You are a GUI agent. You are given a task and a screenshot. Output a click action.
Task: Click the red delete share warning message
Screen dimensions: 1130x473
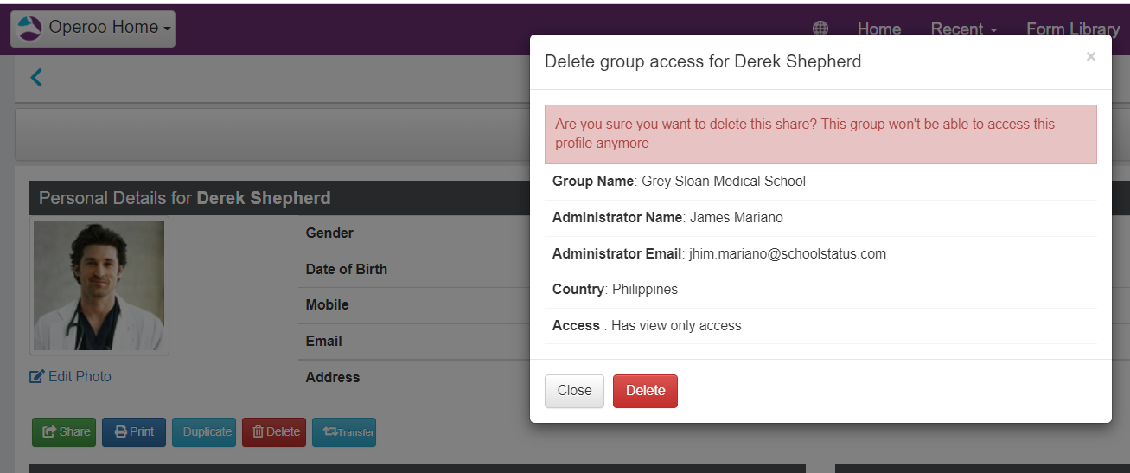tap(820, 134)
